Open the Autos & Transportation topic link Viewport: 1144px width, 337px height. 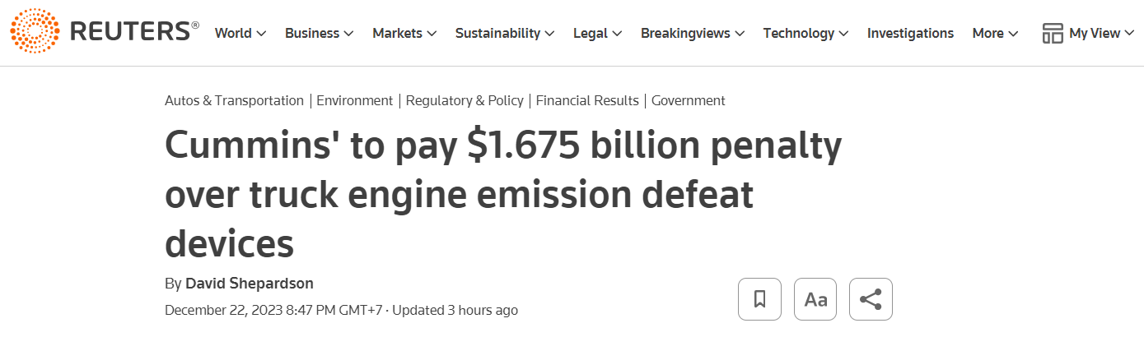click(234, 100)
